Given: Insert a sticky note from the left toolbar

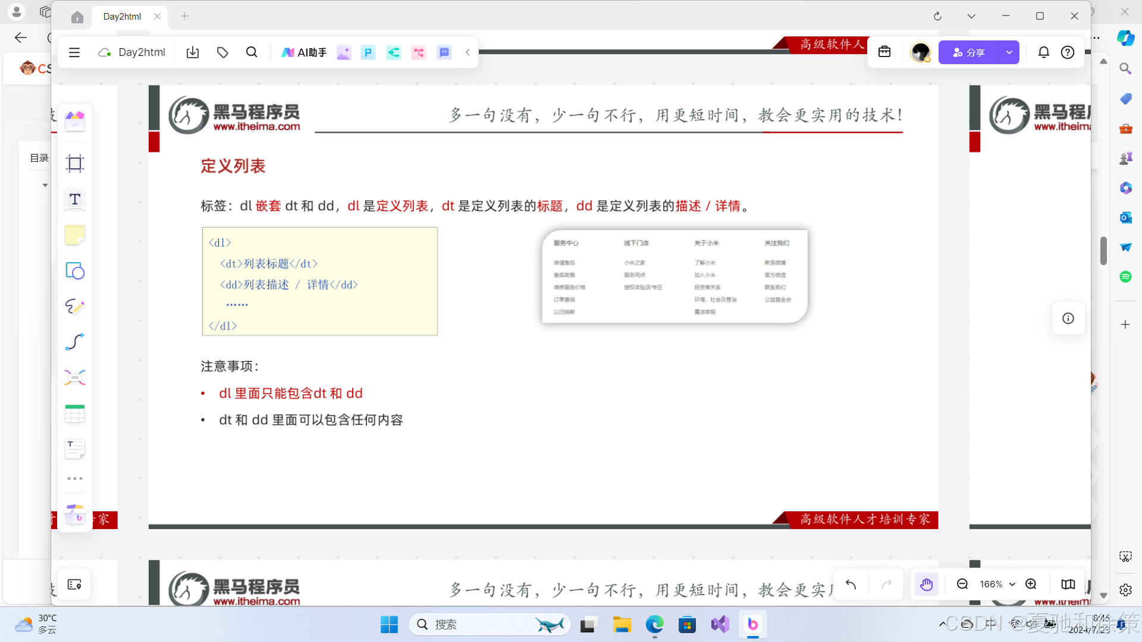Looking at the screenshot, I should pos(74,235).
